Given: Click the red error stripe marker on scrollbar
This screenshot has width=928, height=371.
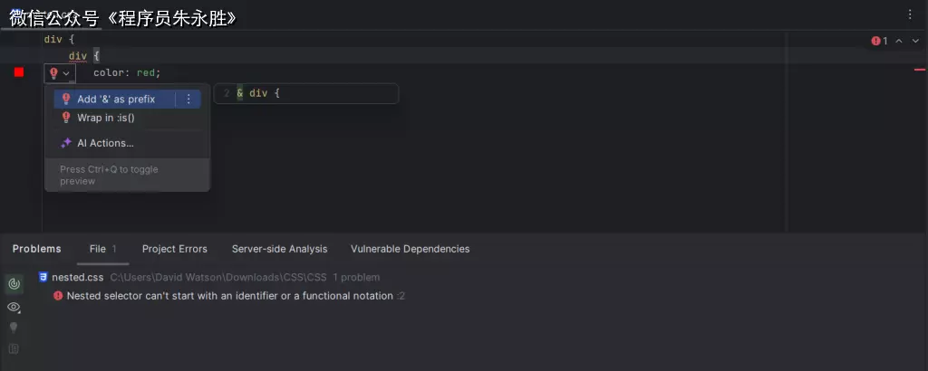Looking at the screenshot, I should click(920, 70).
